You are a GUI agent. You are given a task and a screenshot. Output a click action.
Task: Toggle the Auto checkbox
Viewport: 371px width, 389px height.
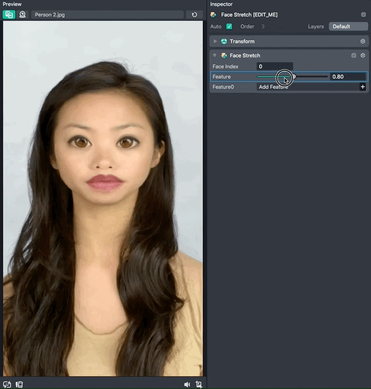tap(229, 27)
